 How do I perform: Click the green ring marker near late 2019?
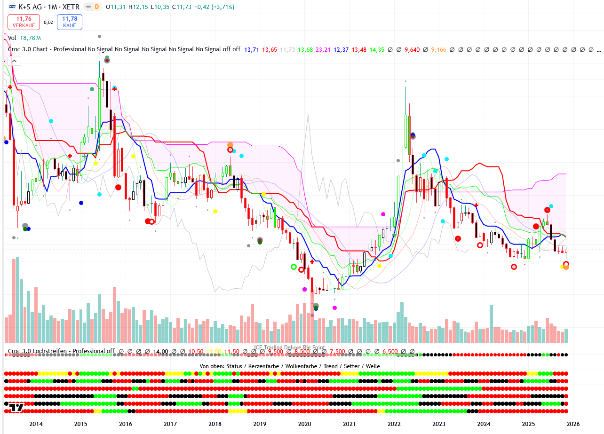pyautogui.click(x=294, y=267)
